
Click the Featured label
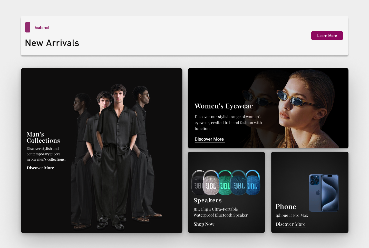pos(42,27)
